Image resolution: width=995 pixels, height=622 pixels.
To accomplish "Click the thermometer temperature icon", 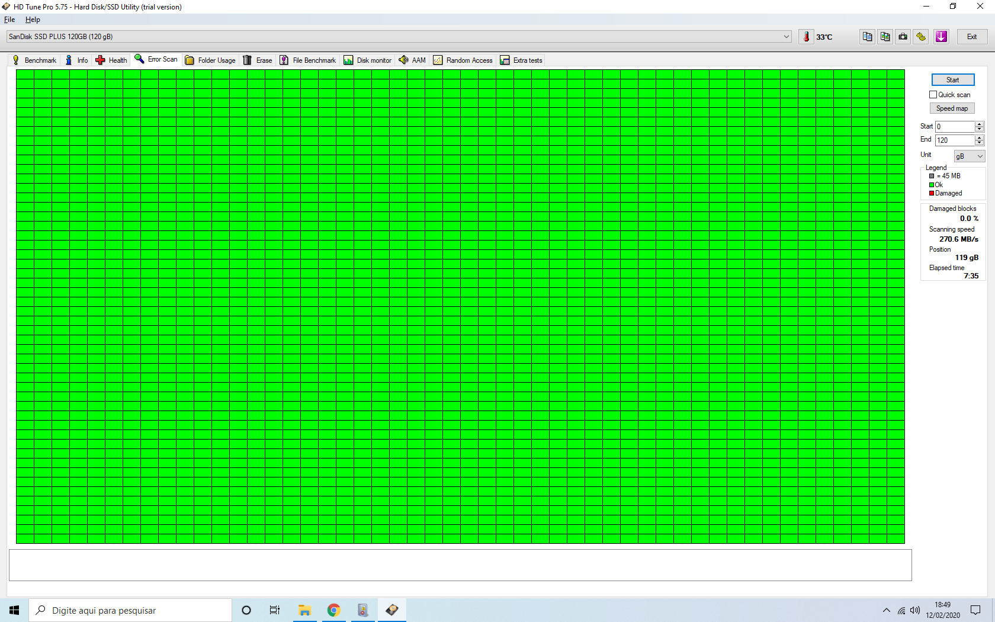I will click(806, 37).
